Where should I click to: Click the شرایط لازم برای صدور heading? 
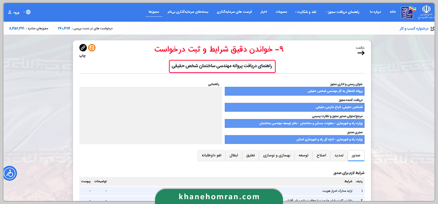[349, 173]
